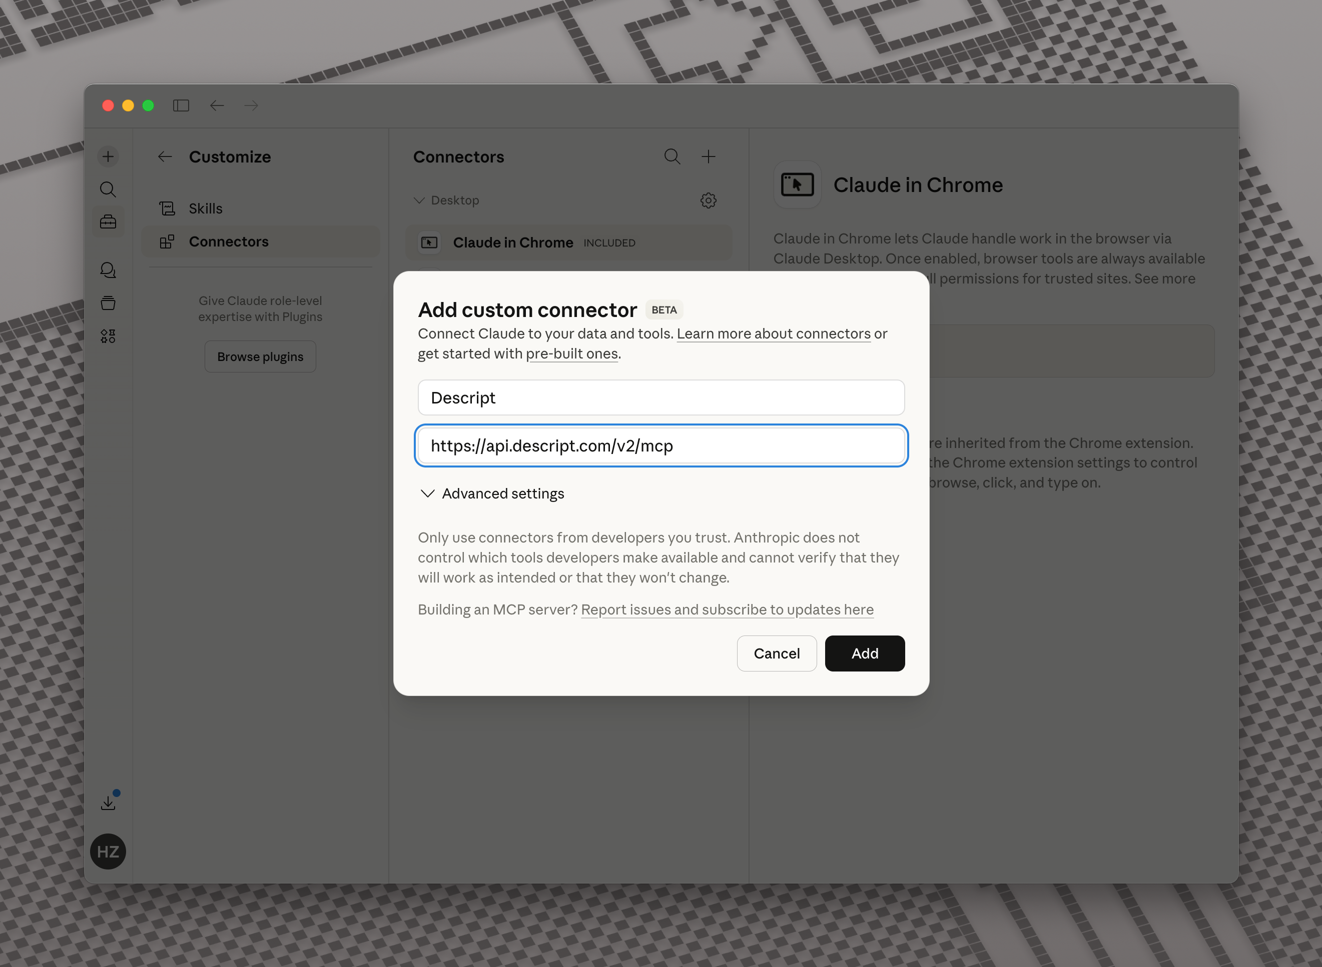Screen dimensions: 1322x967
Task: Select Connectors in the Customize menu
Action: pos(229,241)
